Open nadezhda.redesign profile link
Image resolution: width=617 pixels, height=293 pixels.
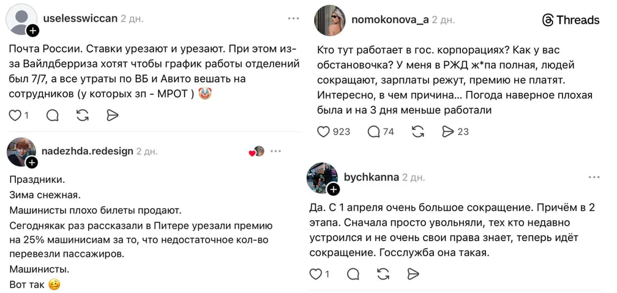coord(87,151)
